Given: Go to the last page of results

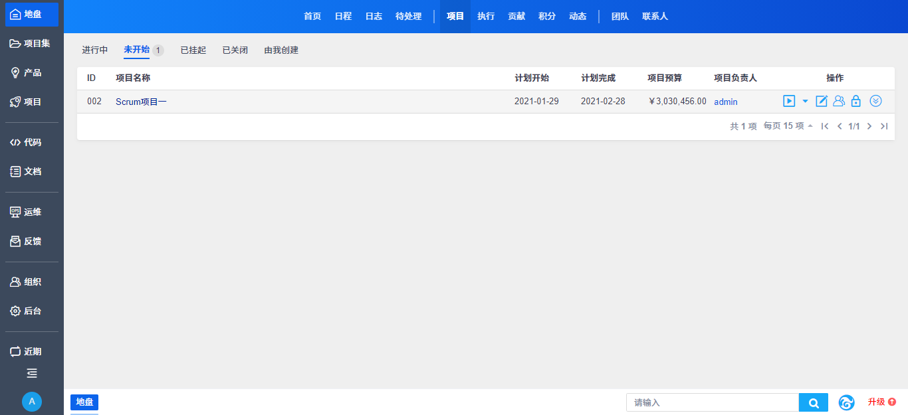Looking at the screenshot, I should (x=884, y=126).
